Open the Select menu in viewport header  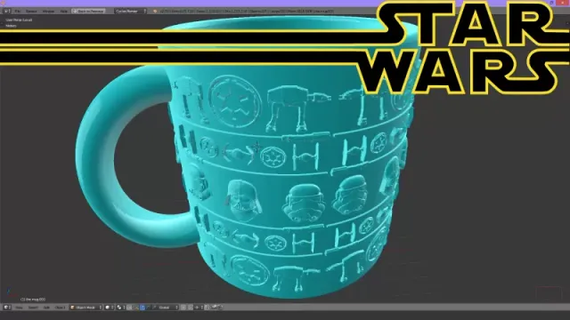33,308
